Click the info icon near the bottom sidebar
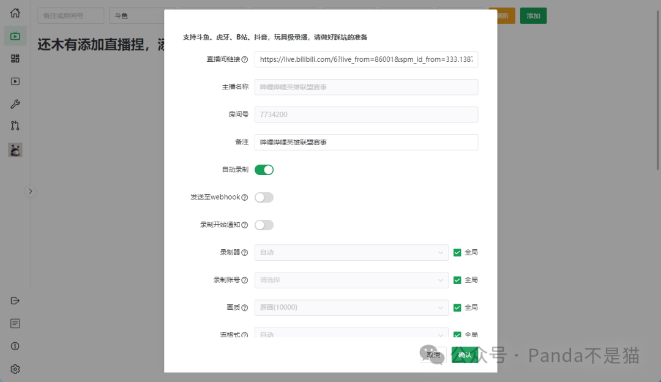 click(x=15, y=346)
